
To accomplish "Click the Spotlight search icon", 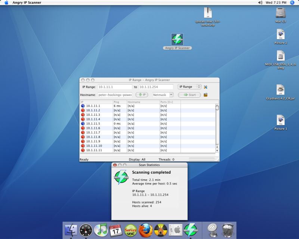I will pos(292,3).
